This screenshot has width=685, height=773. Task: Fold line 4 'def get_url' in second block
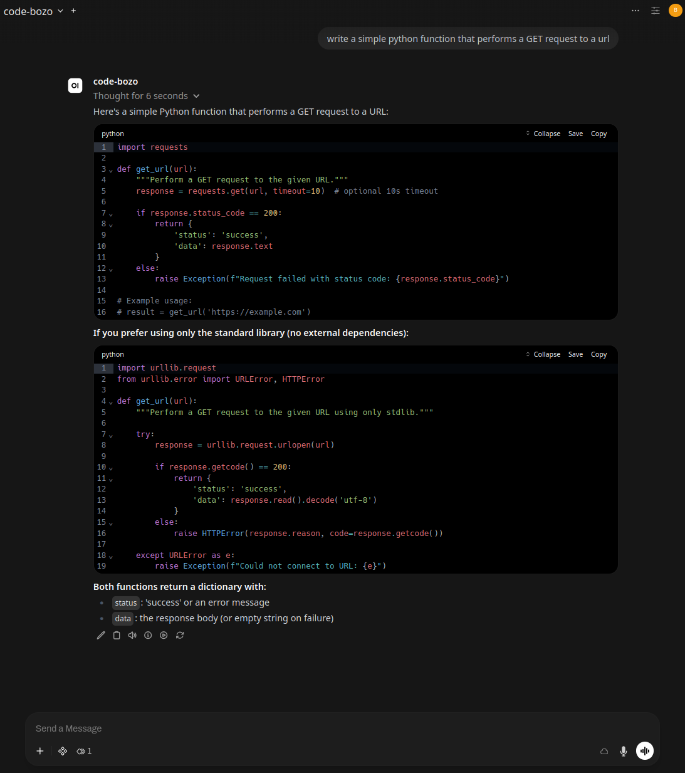tap(111, 402)
